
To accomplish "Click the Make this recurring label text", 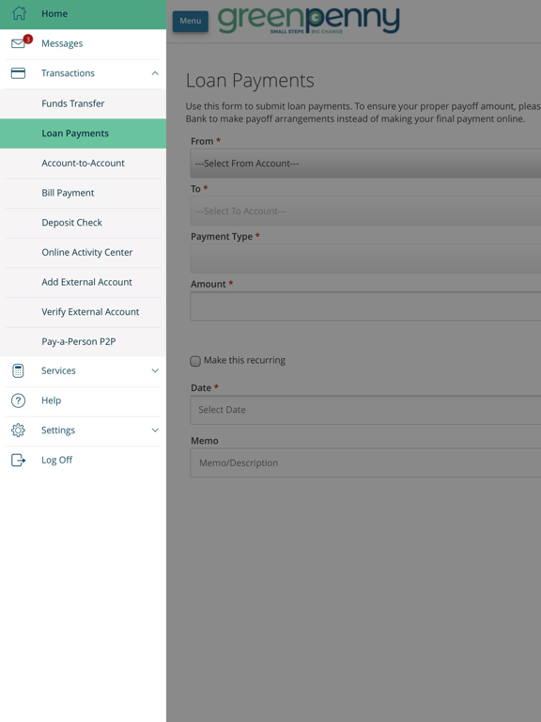I will (x=244, y=361).
